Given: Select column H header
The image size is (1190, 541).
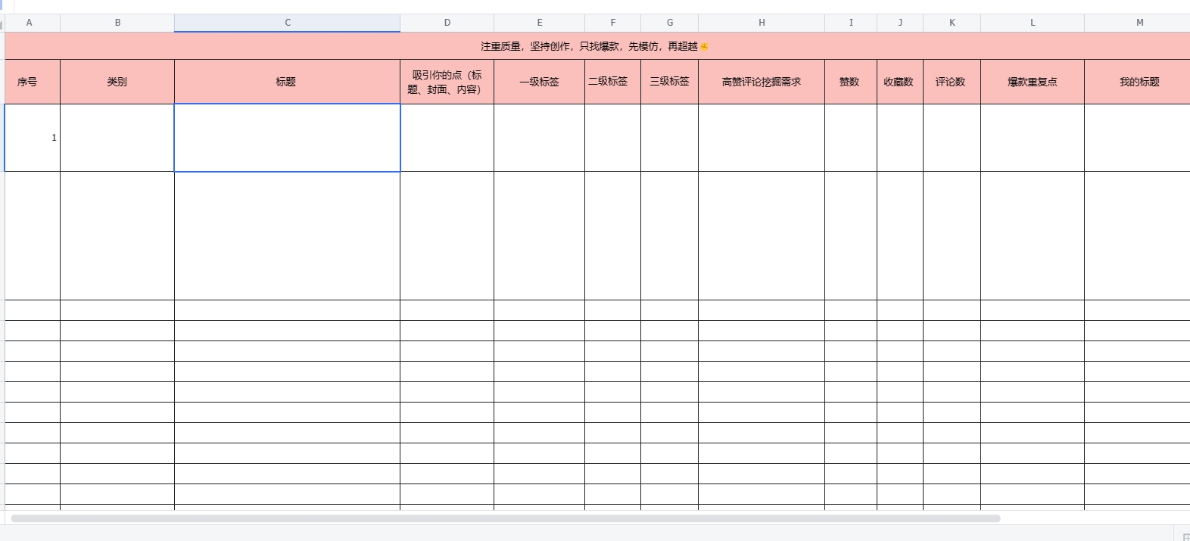Looking at the screenshot, I should tap(762, 23).
